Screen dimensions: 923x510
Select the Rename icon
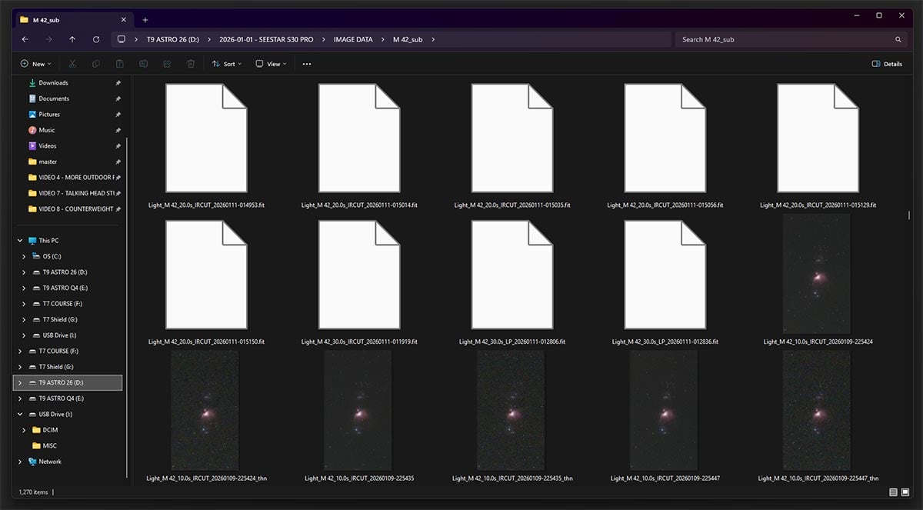click(x=143, y=64)
